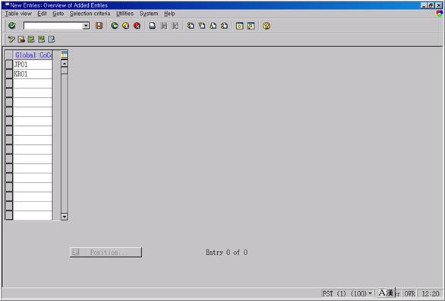Screen dimensions: 445x301
Task: Open the Selection criteria menu
Action: pyautogui.click(x=90, y=14)
